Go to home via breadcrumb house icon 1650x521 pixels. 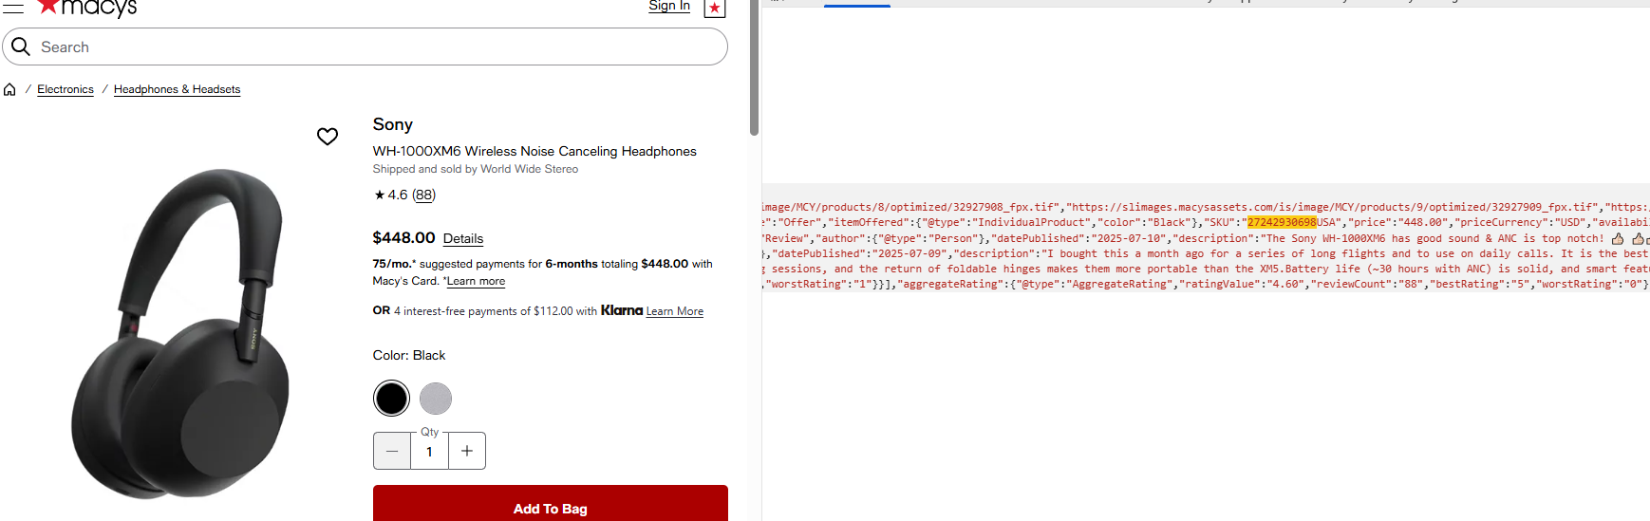pos(9,89)
